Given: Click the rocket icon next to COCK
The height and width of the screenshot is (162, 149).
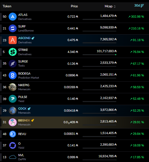Looking at the screenshot, I should point(29,109).
